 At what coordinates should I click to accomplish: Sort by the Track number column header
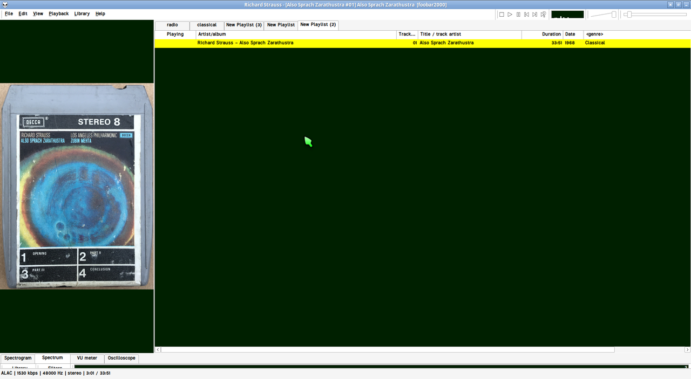[407, 35]
